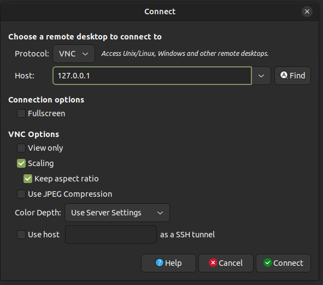This screenshot has width=323, height=285.
Task: Click the Connect button
Action: [283, 263]
